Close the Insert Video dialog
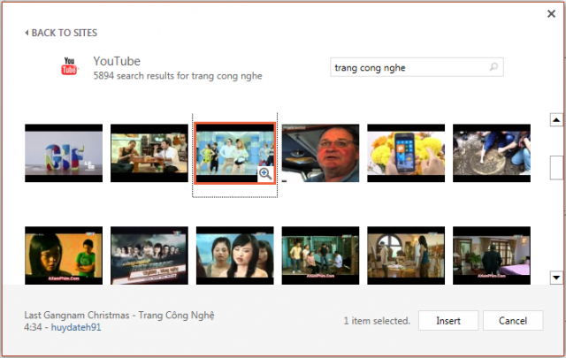Viewport: 566px width, 358px height. click(x=552, y=13)
